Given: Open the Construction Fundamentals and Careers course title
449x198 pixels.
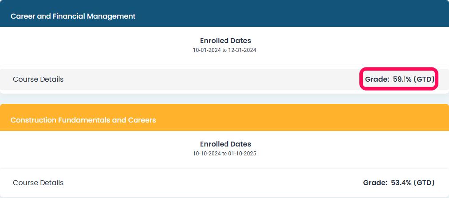Looking at the screenshot, I should pyautogui.click(x=83, y=120).
